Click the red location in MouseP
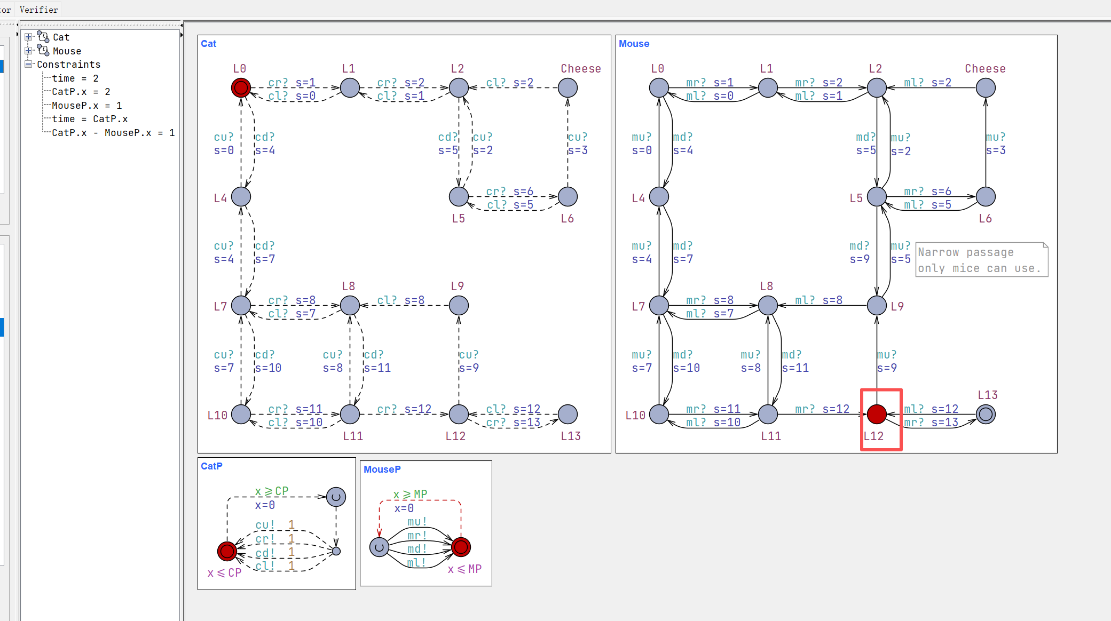 (461, 547)
